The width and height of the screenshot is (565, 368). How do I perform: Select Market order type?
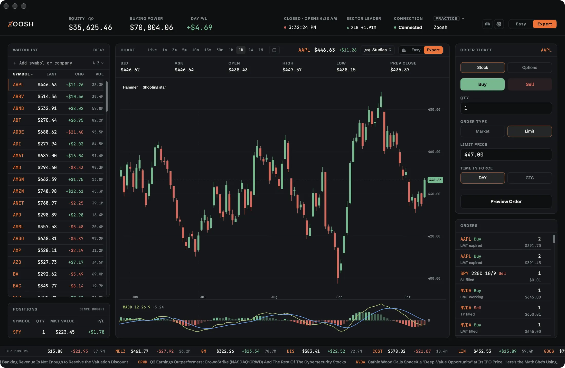(x=482, y=131)
